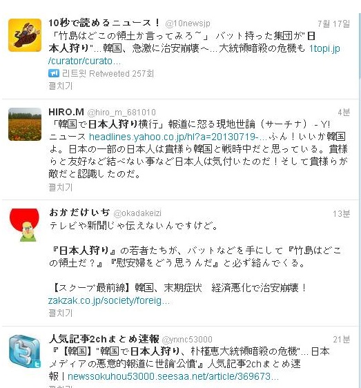Open the newssokuhou53000.seesaa.net article link
Image resolution: width=361 pixels, height=388 pixels.
(173, 376)
